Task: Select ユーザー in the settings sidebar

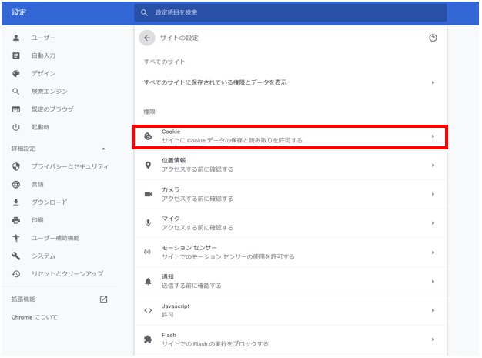Action: click(x=43, y=38)
